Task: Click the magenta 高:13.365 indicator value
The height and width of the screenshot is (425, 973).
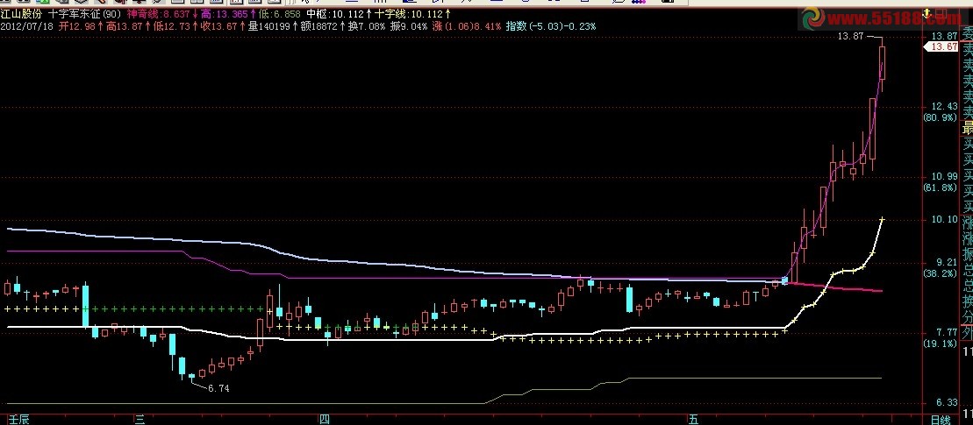Action: coord(224,14)
